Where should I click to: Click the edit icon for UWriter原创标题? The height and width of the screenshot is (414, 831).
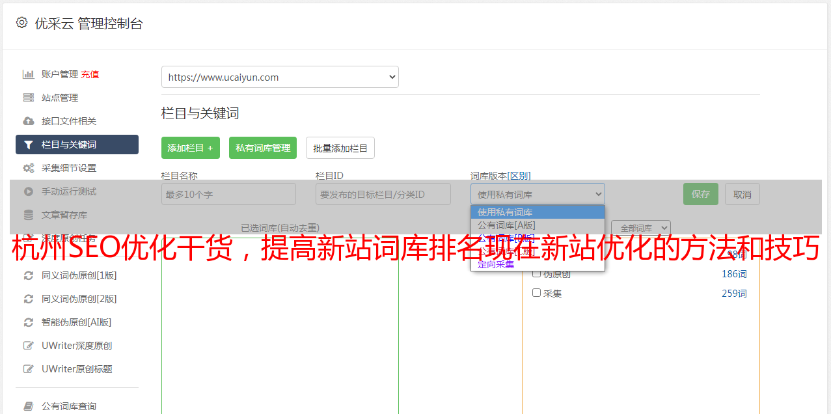tap(29, 369)
